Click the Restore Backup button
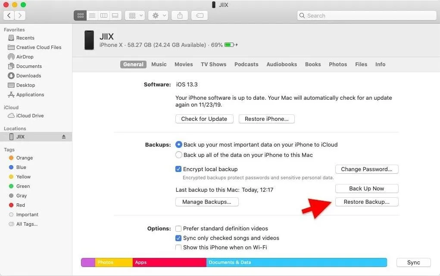This screenshot has height=276, width=440. pos(367,202)
